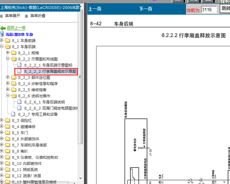
Task: Click folder icon of 8_11 照明系统
Action: click(8, 169)
